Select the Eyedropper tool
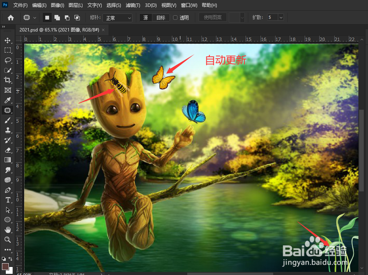Viewport: 368px width, 275px height. pos(8,100)
